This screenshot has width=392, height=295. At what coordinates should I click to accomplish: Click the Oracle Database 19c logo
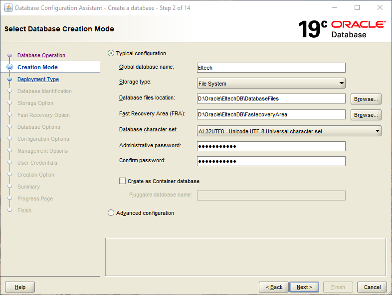pos(342,29)
